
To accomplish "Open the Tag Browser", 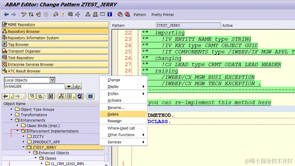I will point(55,44).
